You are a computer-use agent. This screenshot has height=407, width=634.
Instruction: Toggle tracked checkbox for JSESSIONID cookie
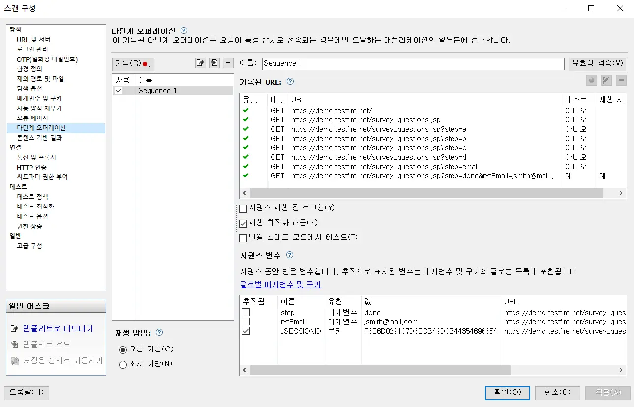(246, 331)
